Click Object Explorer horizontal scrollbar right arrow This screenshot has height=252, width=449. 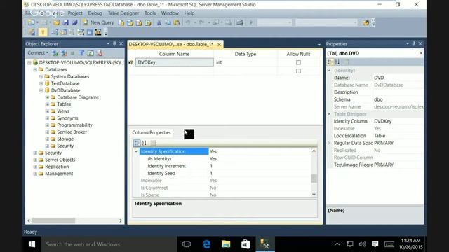121,220
